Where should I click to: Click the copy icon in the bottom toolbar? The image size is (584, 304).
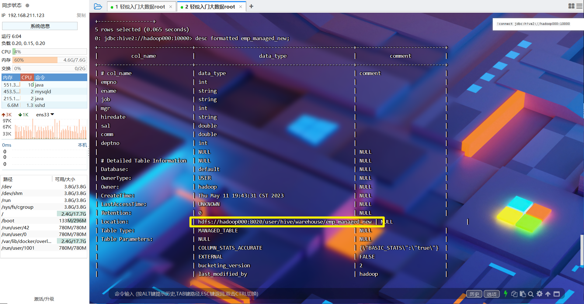pos(514,294)
